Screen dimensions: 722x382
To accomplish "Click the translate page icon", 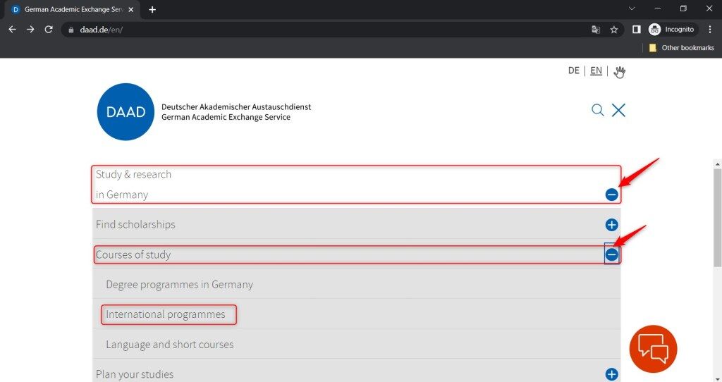I will click(x=596, y=30).
